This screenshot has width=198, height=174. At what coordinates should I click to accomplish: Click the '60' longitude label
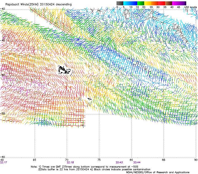tap(2, 160)
